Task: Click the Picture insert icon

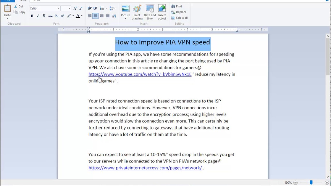Action: pyautogui.click(x=125, y=9)
